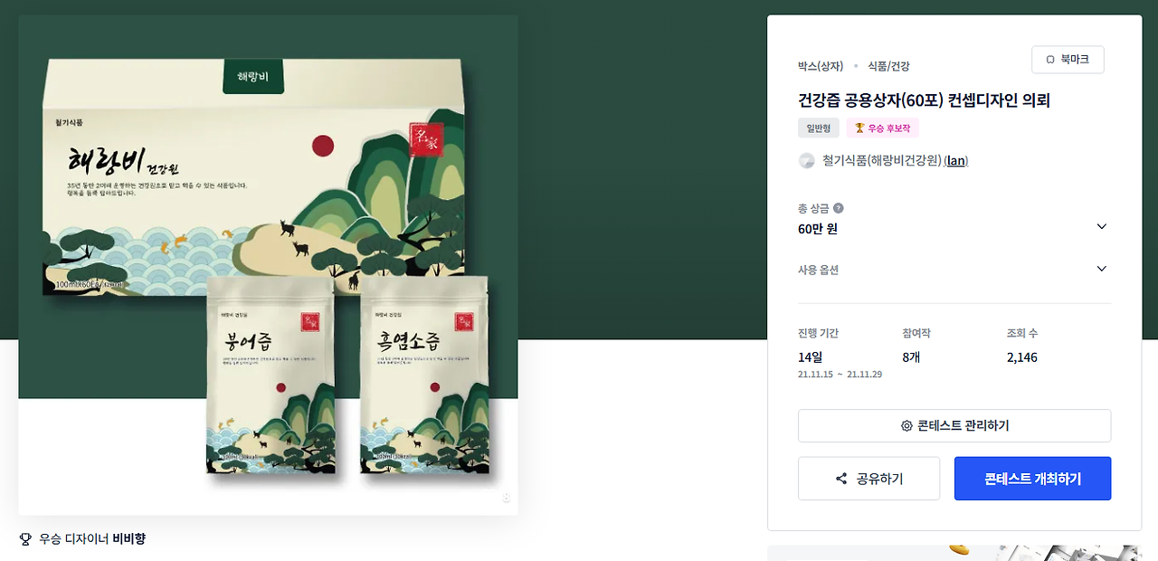Open the 철기식품(해랑비건강원) client link

(x=881, y=161)
